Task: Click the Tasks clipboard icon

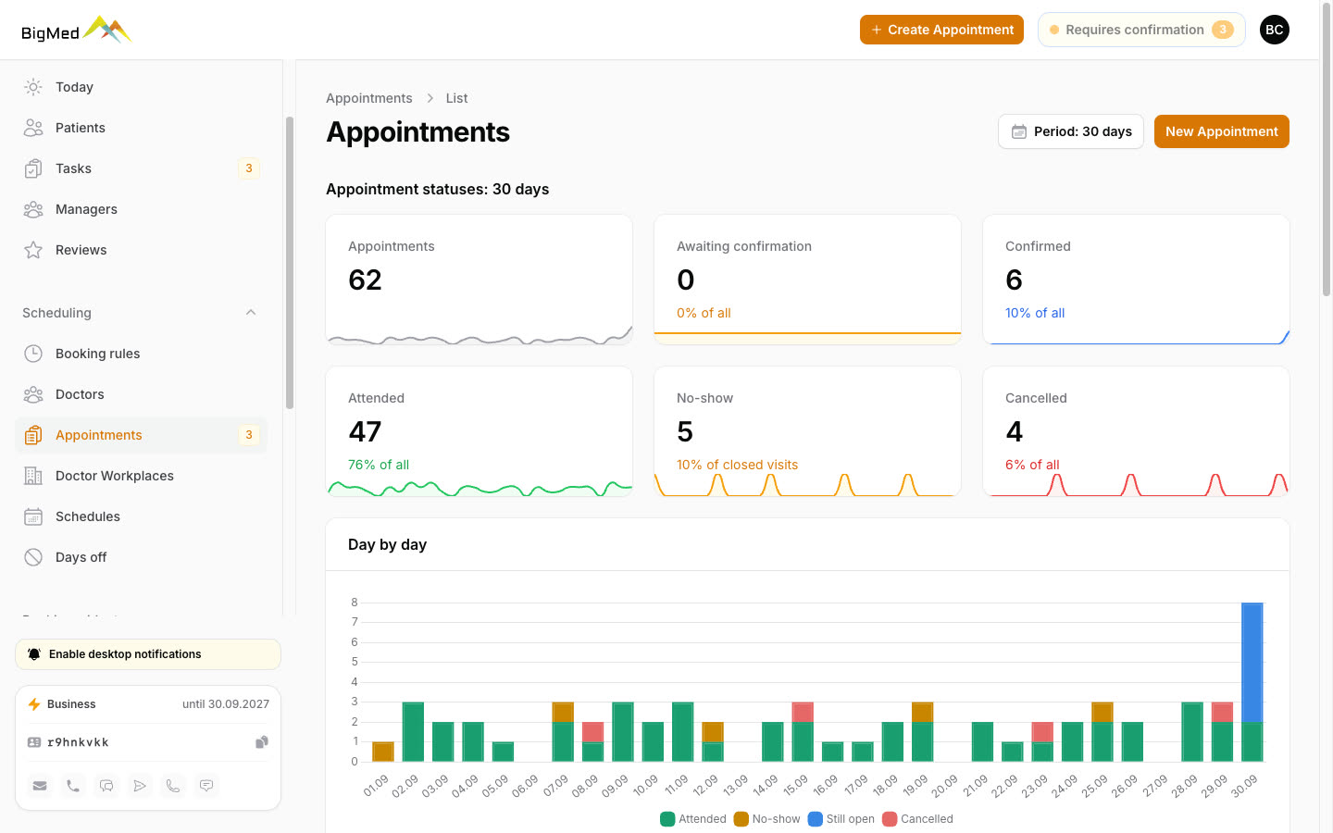Action: coord(33,168)
